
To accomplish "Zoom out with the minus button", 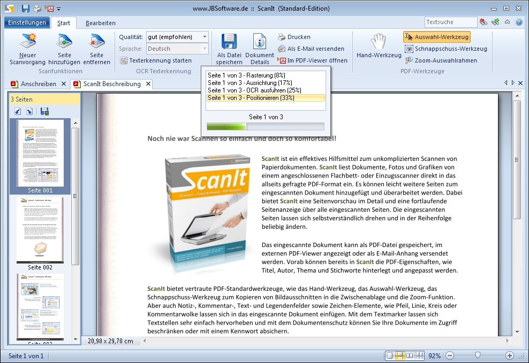I will tap(450, 356).
